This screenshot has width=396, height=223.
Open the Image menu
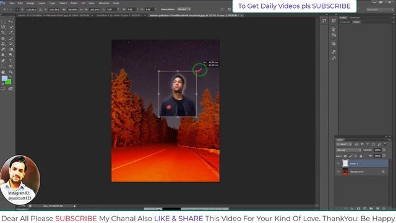[30, 3]
